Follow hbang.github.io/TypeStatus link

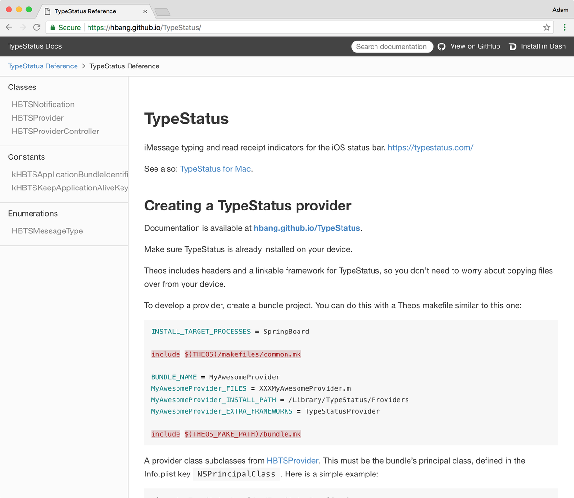tap(307, 228)
